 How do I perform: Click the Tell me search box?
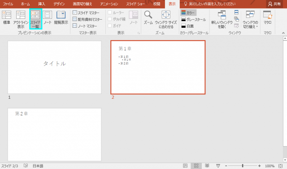(210, 4)
